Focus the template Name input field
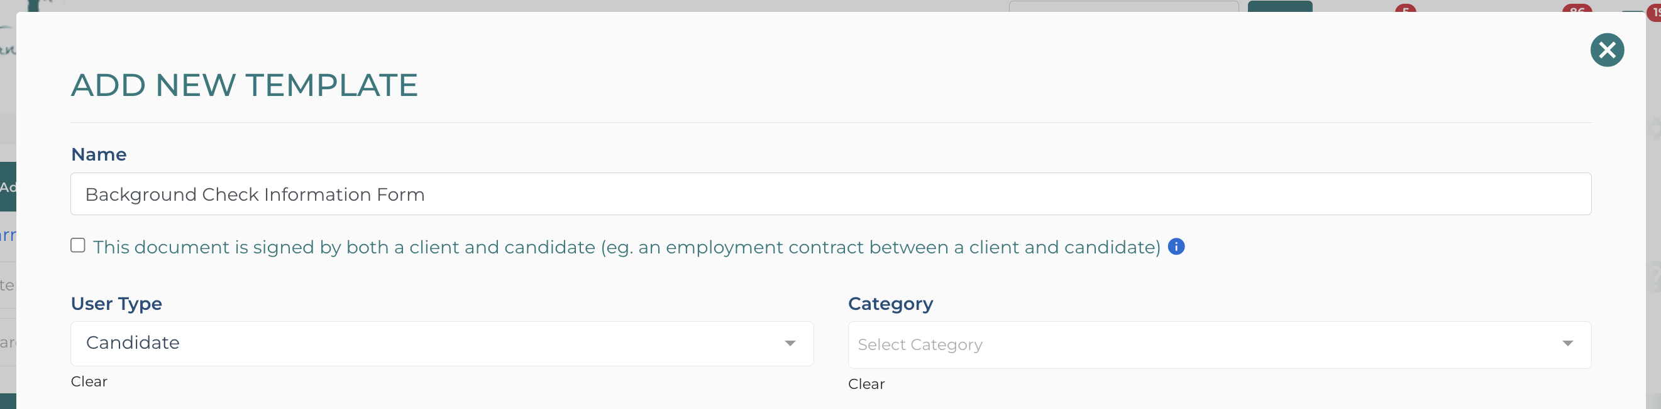Viewport: 1661px width, 409px height. 830,194
